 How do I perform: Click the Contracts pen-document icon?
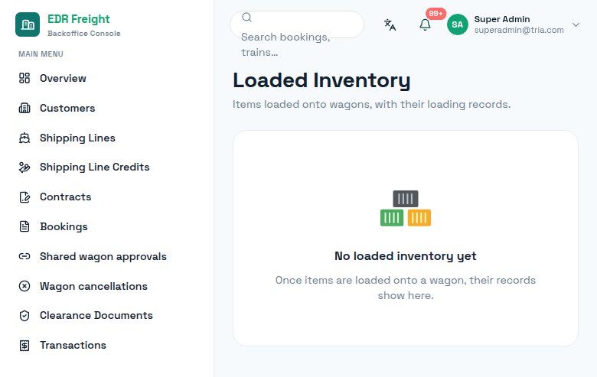point(24,197)
